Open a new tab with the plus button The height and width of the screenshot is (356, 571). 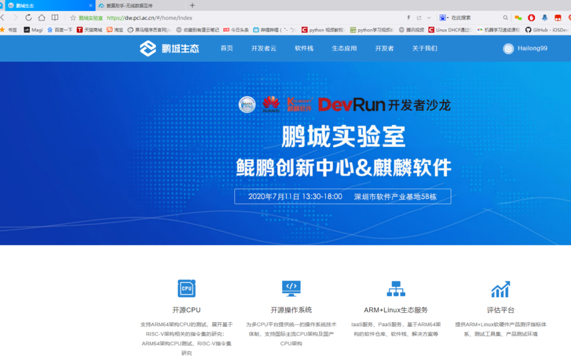(192, 6)
